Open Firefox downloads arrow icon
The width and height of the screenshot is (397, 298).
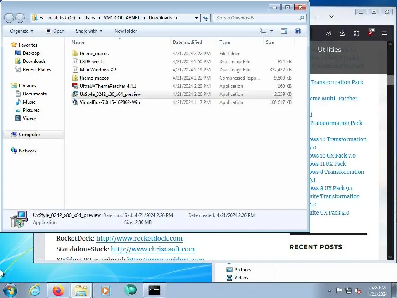[x=342, y=33]
